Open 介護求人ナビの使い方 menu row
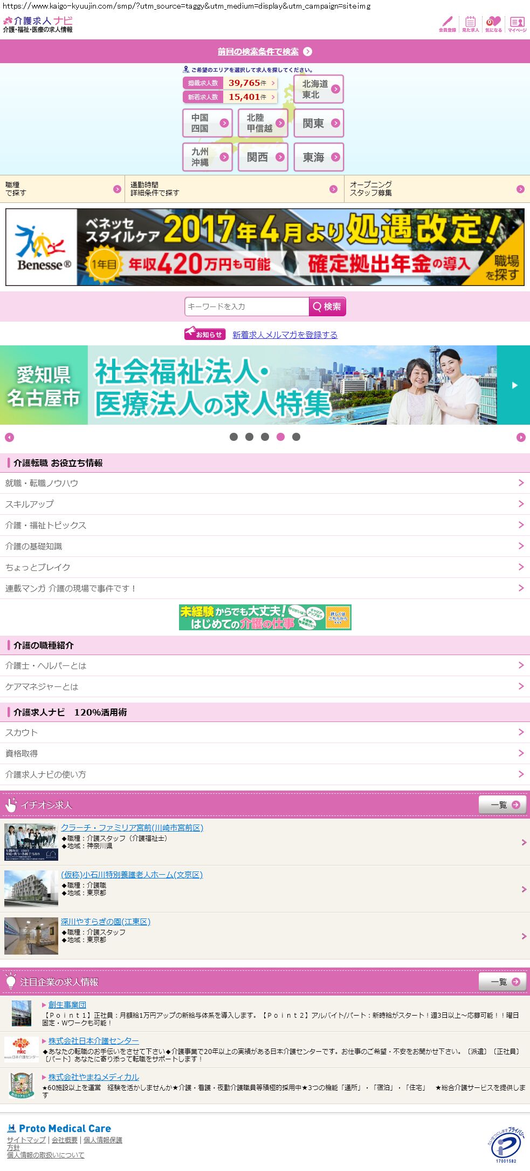Viewport: 530px width, 1171px height. click(265, 774)
